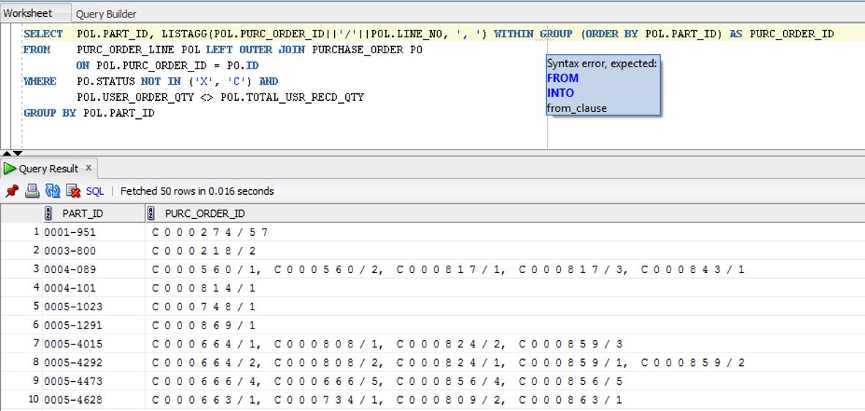Select the PURC_ORDER_ID cell of row 0005-4015

point(505,345)
